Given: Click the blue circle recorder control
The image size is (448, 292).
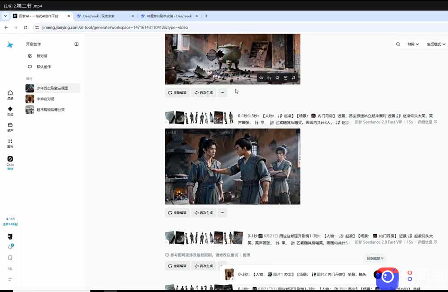Looking at the screenshot, I should (410, 279).
